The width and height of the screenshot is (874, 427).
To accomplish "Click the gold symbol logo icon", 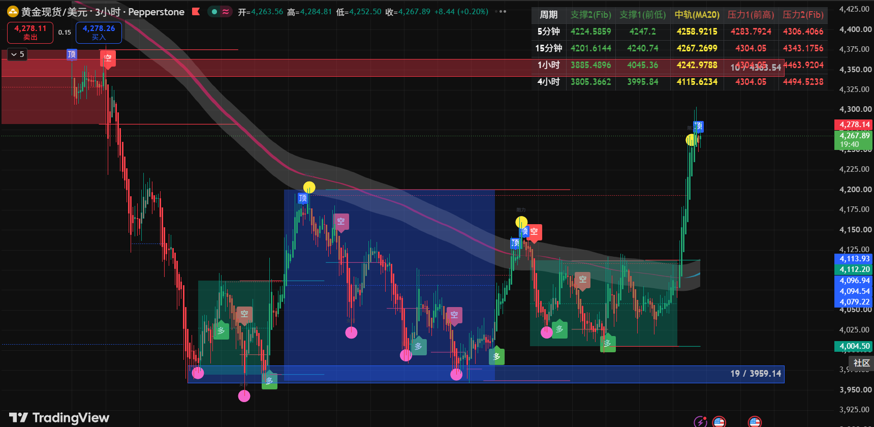I will (13, 12).
